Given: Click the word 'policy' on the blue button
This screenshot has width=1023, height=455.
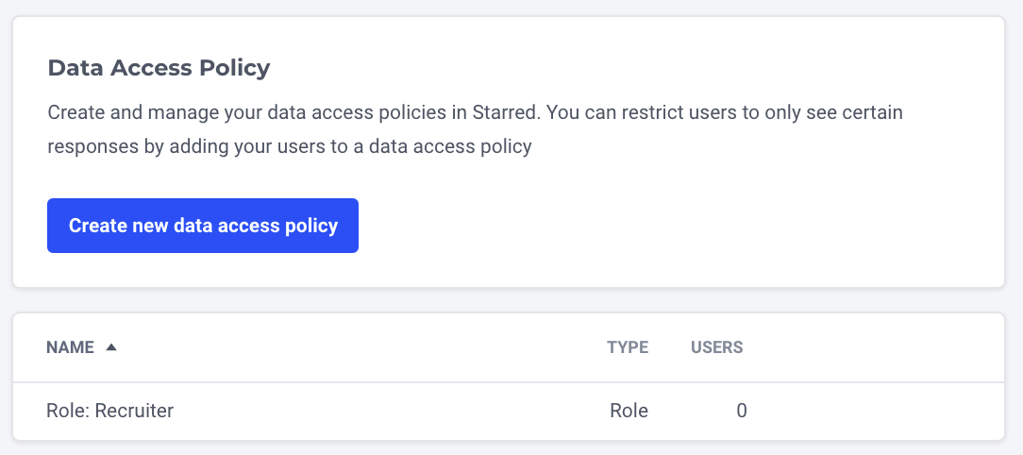Looking at the screenshot, I should click(x=312, y=226).
